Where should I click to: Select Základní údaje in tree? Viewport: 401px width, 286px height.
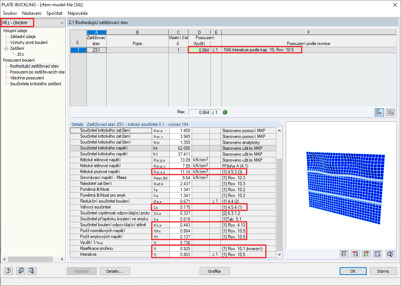point(23,37)
